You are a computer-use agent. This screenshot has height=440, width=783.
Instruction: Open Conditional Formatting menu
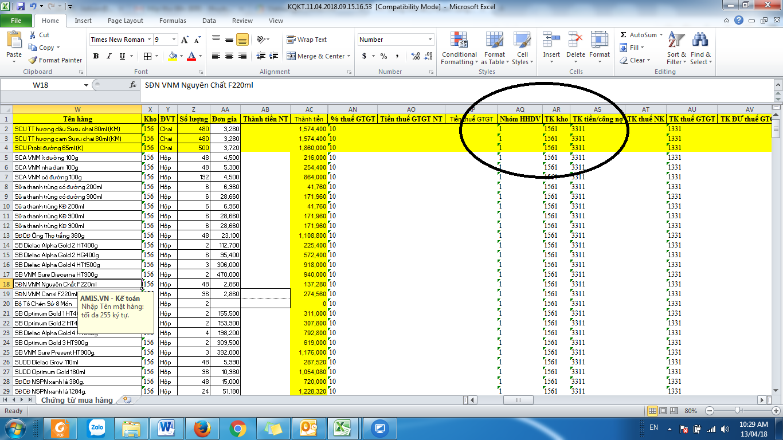[x=459, y=49]
